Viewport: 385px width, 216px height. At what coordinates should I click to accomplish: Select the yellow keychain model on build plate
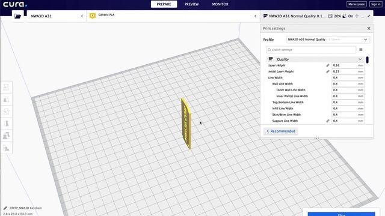[x=186, y=124]
